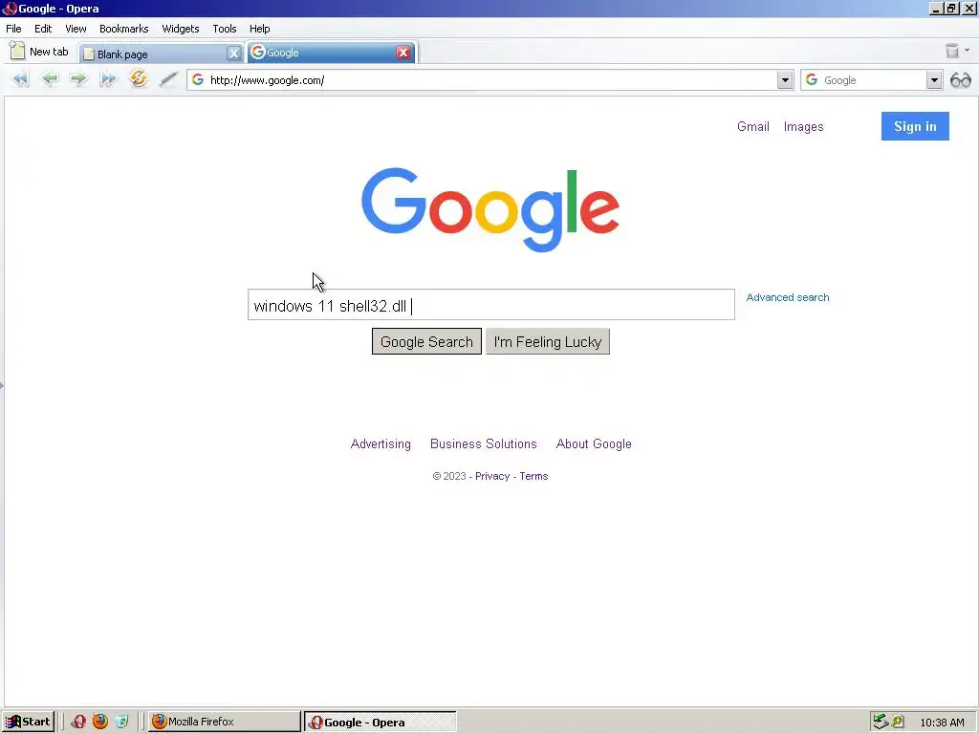Open the Edit menu
This screenshot has height=734, width=979.
43,29
